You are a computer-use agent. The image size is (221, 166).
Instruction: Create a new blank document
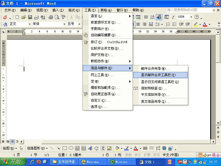[x=17, y=17]
